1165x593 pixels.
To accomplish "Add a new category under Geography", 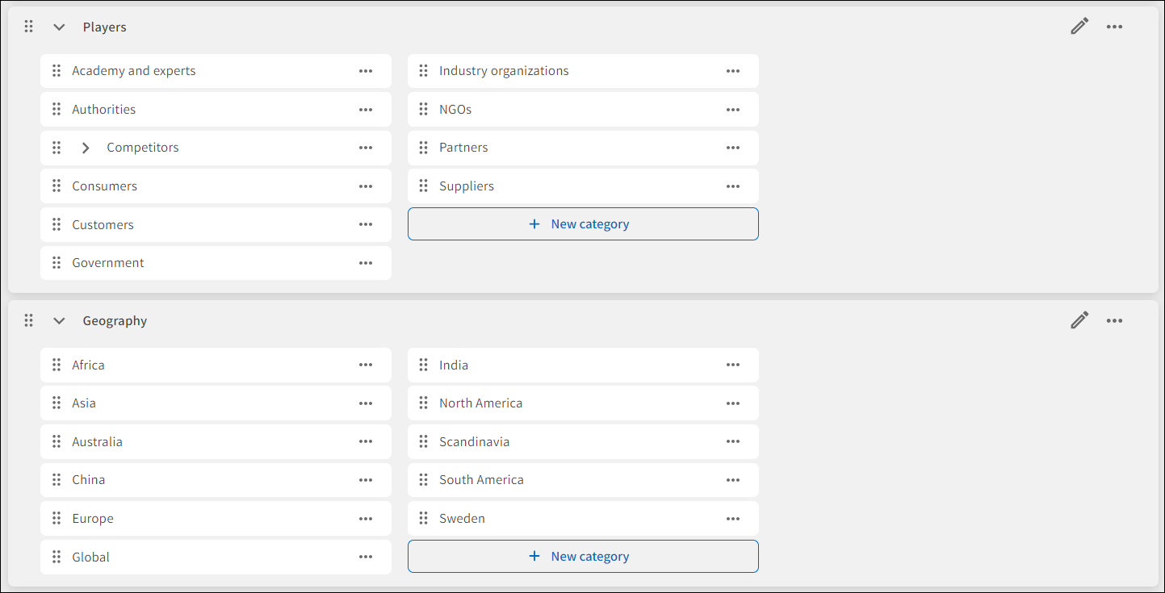I will click(x=582, y=557).
